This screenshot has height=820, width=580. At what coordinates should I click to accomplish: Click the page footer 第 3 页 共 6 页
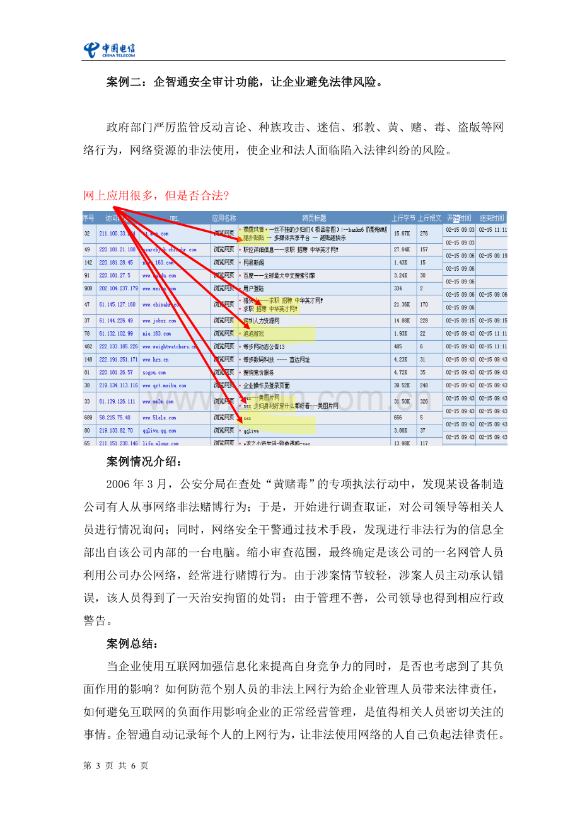116,766
